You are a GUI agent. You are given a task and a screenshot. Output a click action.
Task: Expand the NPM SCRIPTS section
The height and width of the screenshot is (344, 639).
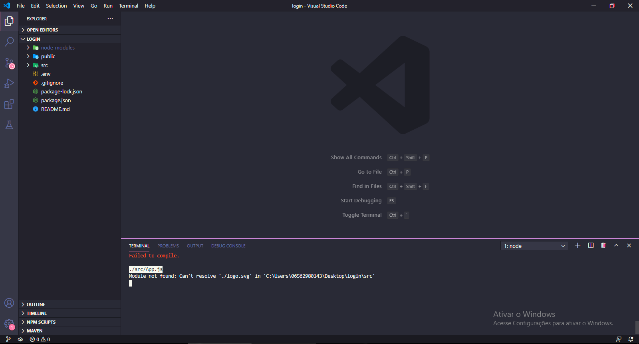[41, 322]
